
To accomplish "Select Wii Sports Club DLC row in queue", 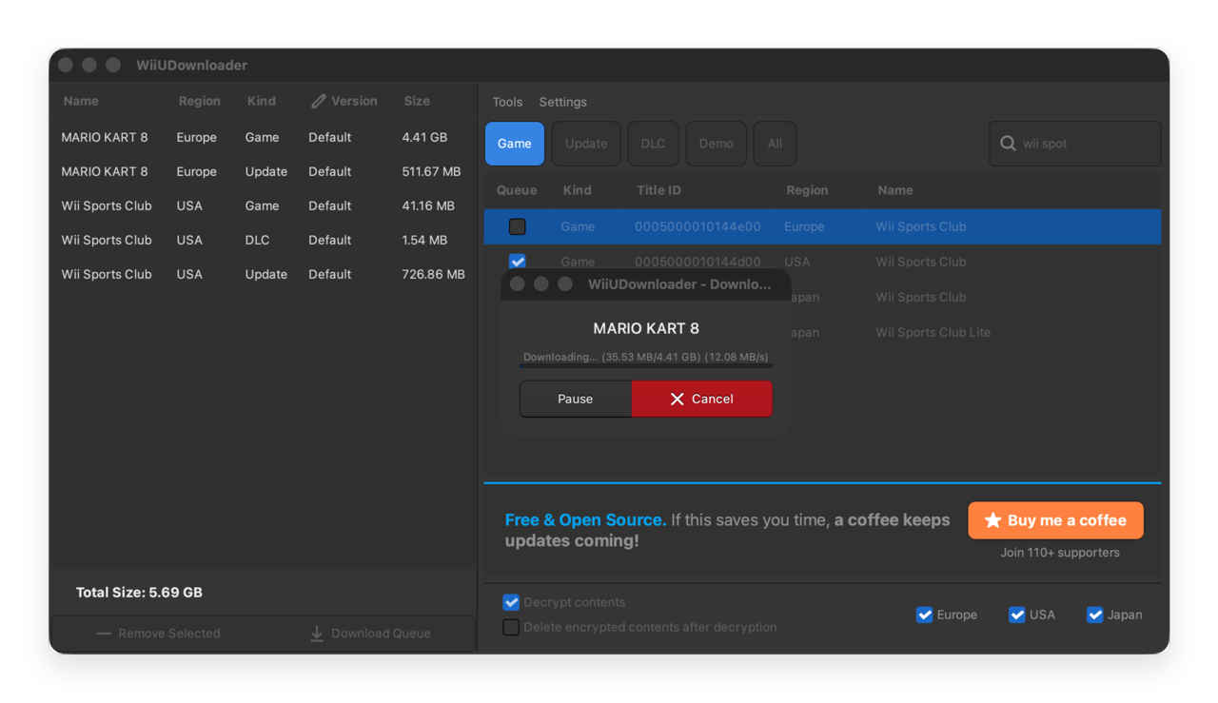I will (264, 240).
